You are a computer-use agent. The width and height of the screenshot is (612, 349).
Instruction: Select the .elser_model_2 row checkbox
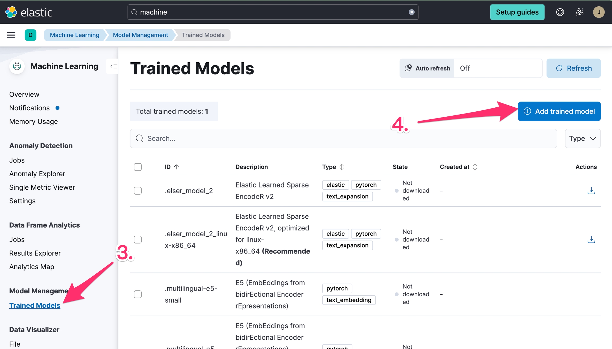coord(138,191)
